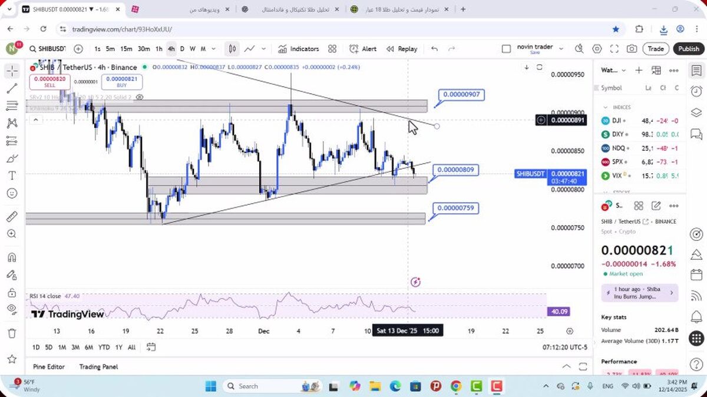This screenshot has height=397, width=707.
Task: Open Chrome from the Windows taskbar
Action: 456,386
